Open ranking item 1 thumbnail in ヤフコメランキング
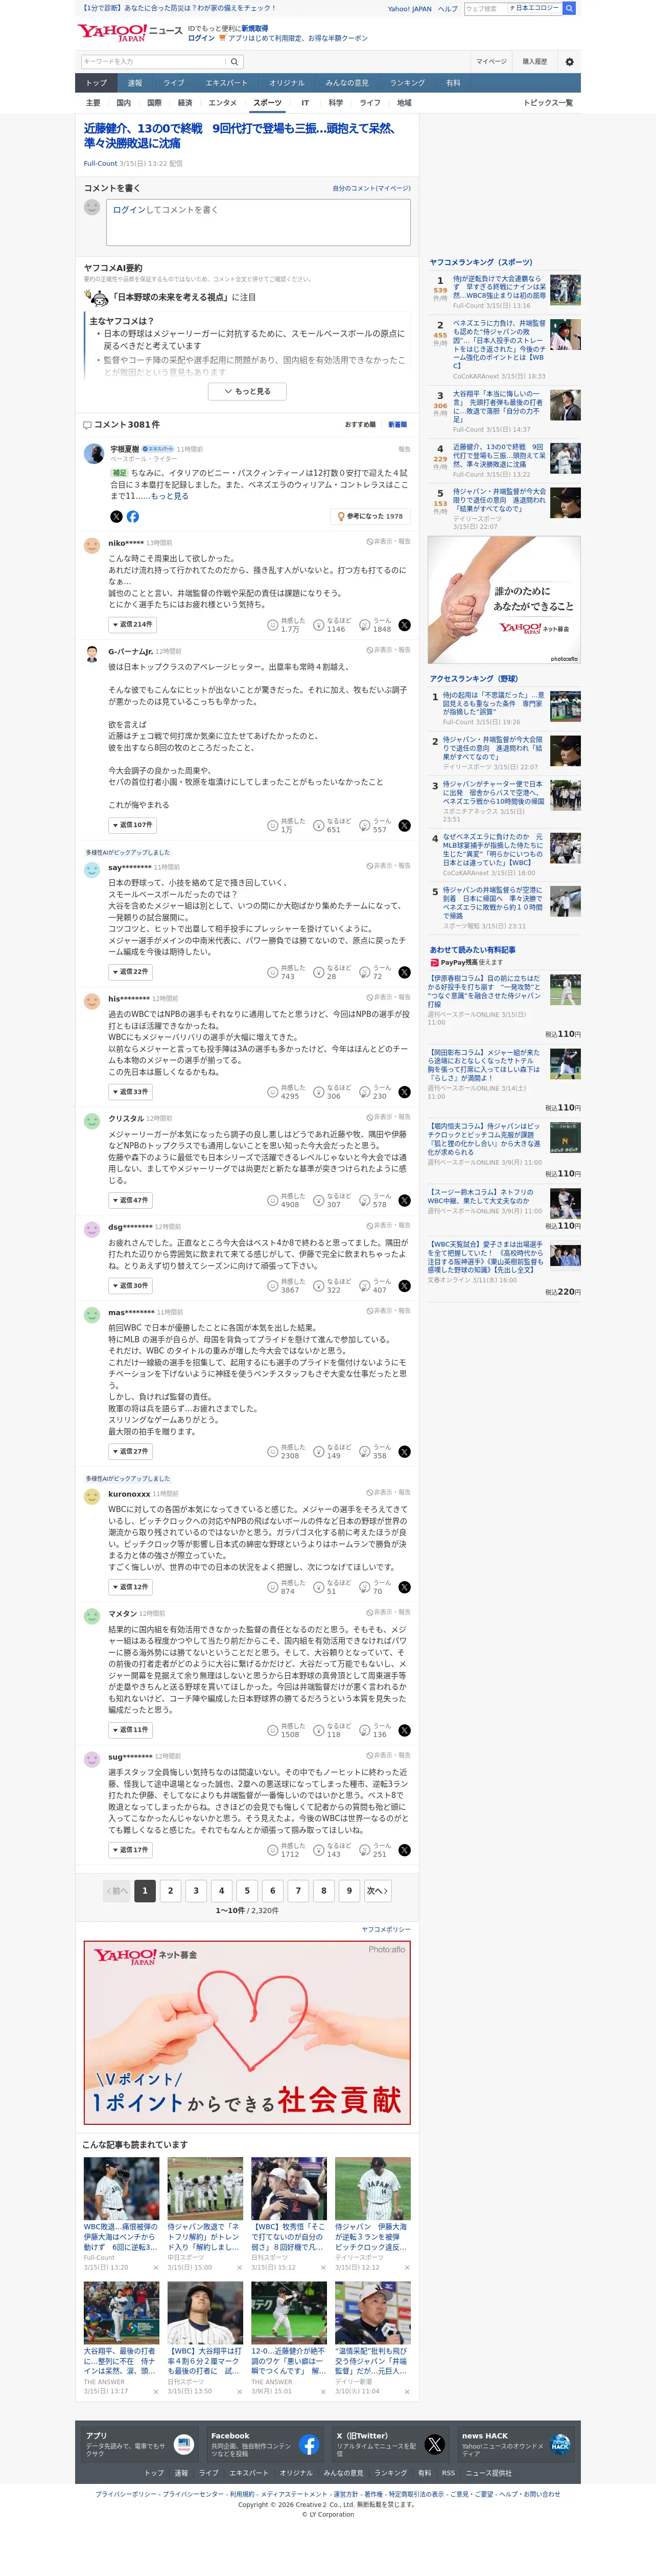The image size is (656, 2576). click(565, 289)
